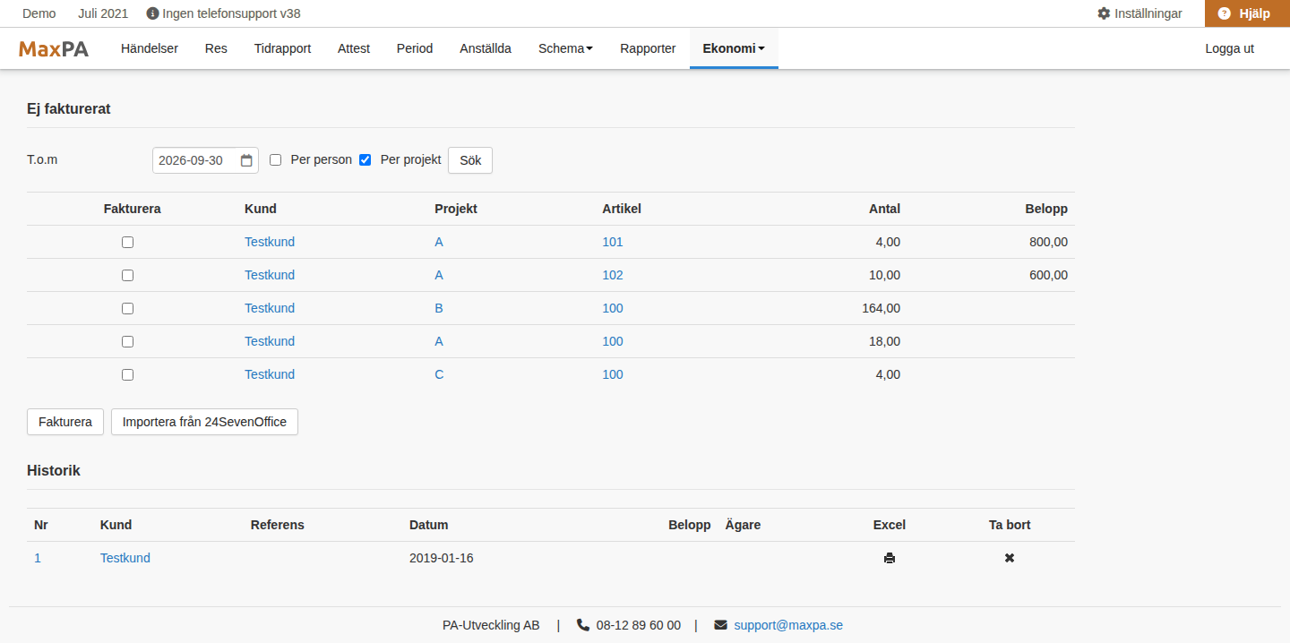The width and height of the screenshot is (1290, 643).
Task: Check Fakturera box for project C row
Action: [x=128, y=375]
